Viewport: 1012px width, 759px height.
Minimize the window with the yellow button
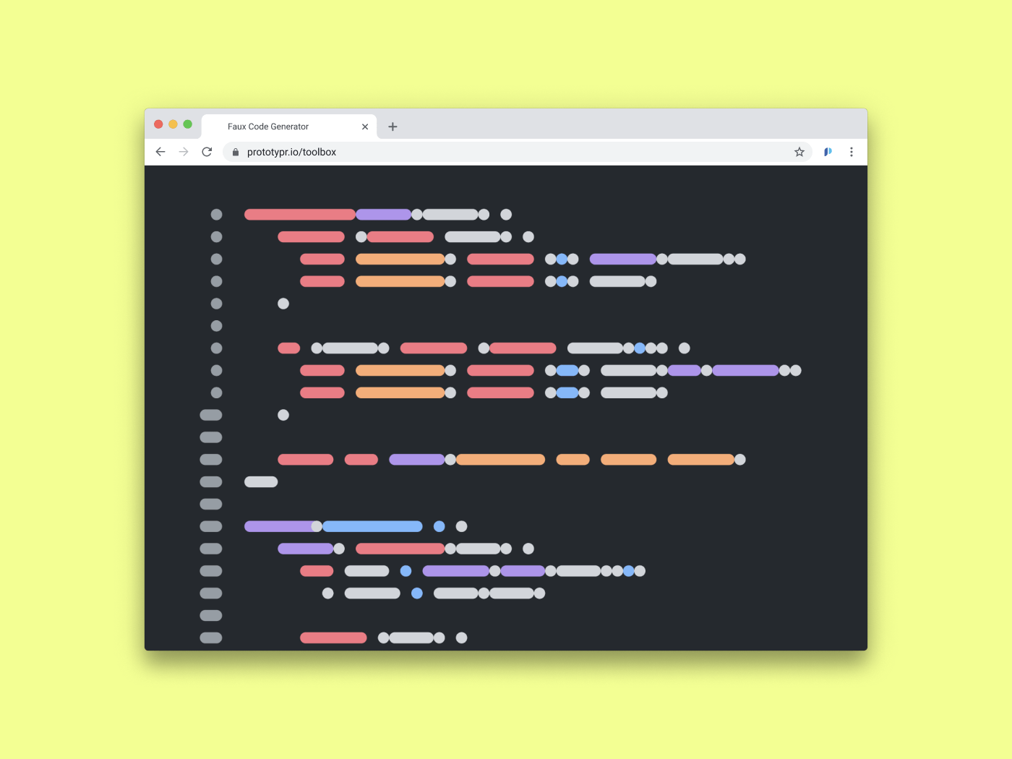pos(173,124)
